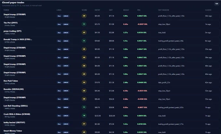Viewport: 221px width, 134px height.
Task: Click the 'Closed paper trades' heading
Action: 13,3
